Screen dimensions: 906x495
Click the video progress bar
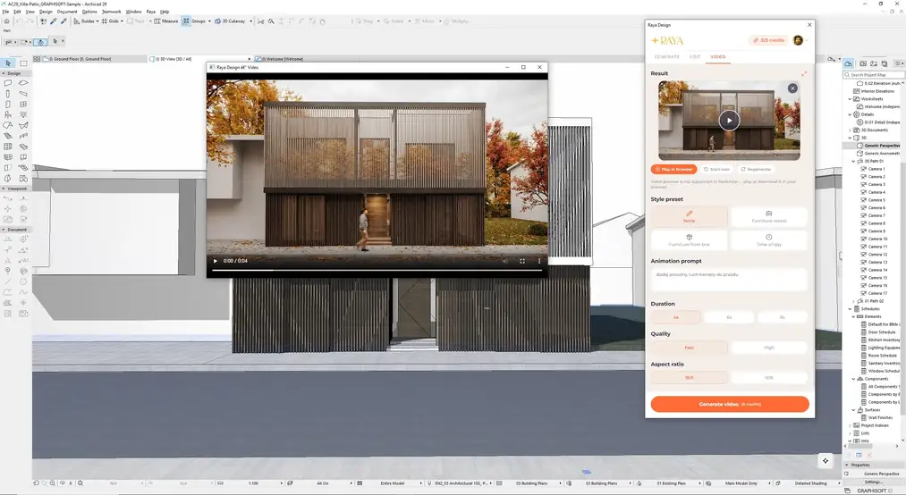[x=377, y=270]
